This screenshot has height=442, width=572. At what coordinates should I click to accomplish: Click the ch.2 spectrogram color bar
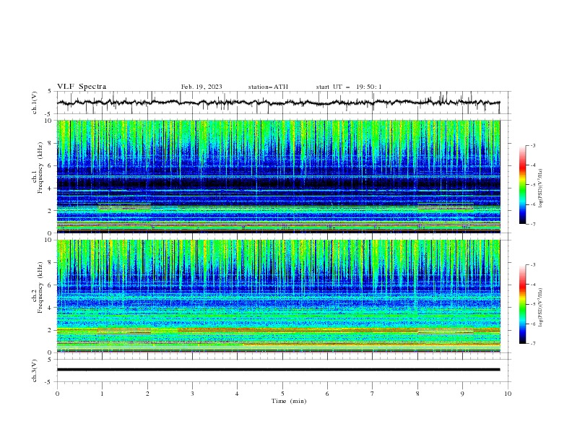pos(522,304)
